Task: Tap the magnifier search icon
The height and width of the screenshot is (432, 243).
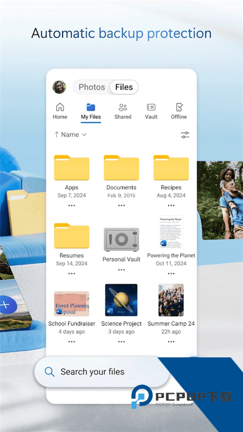Action: (x=50, y=372)
